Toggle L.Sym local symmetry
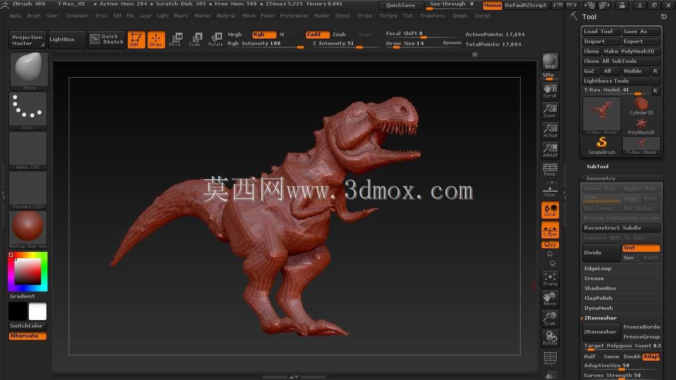The image size is (676, 380). pos(550,230)
